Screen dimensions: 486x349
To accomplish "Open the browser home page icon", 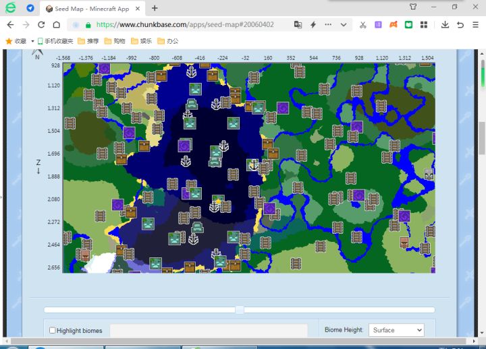I will click(x=57, y=25).
